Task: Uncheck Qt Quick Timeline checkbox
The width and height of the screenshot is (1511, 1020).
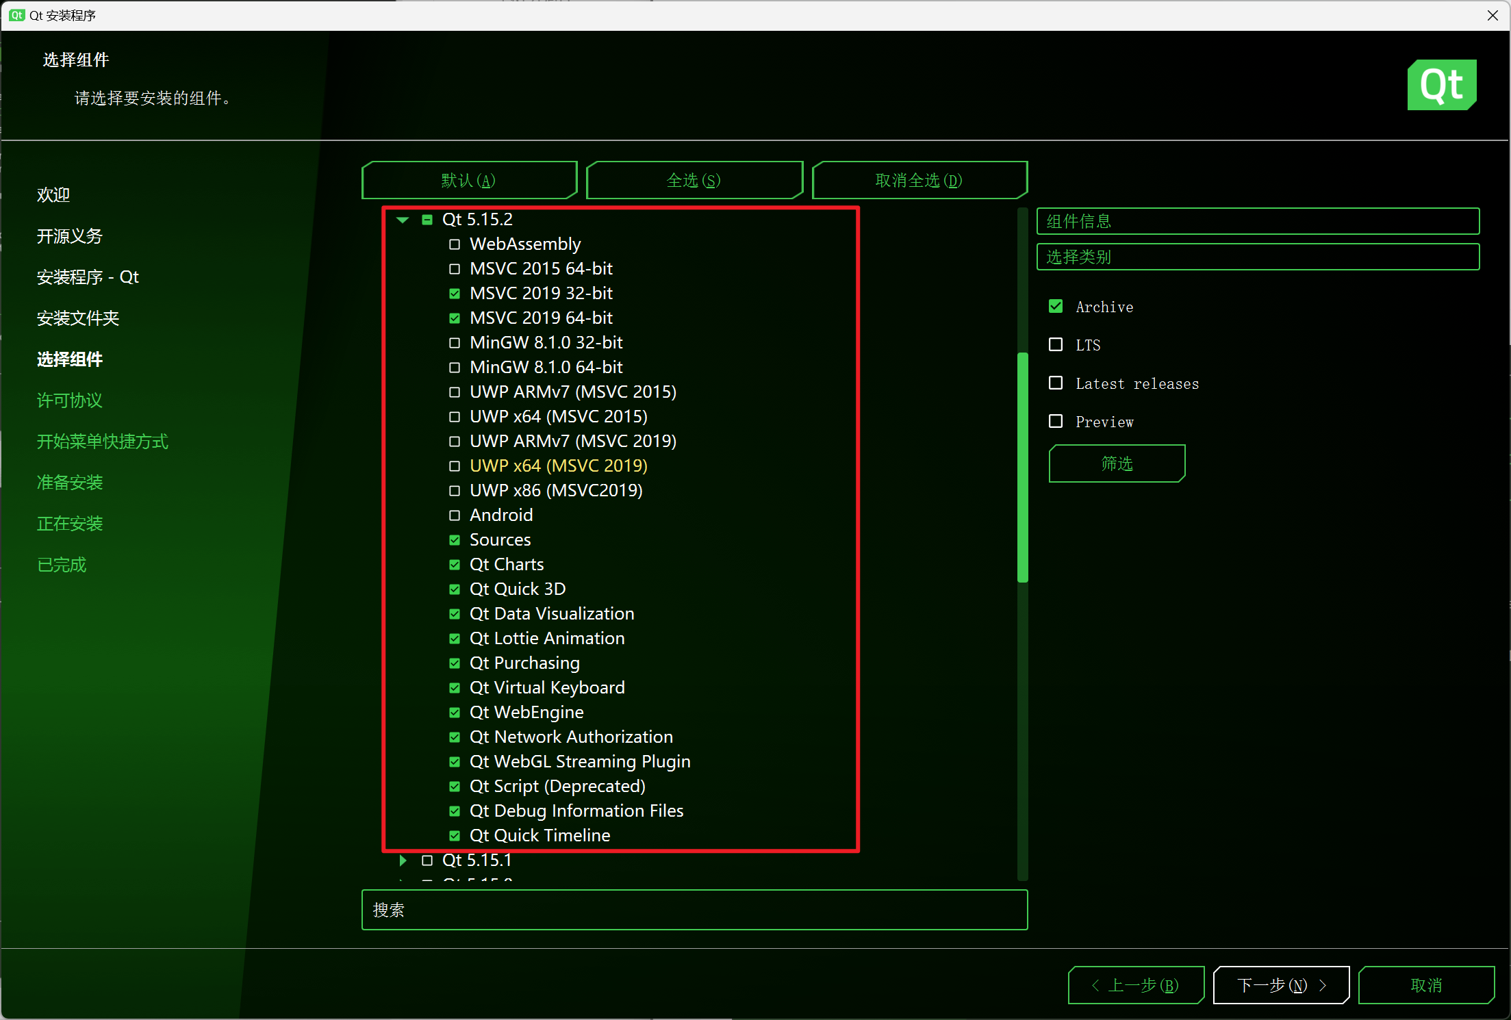Action: (455, 836)
